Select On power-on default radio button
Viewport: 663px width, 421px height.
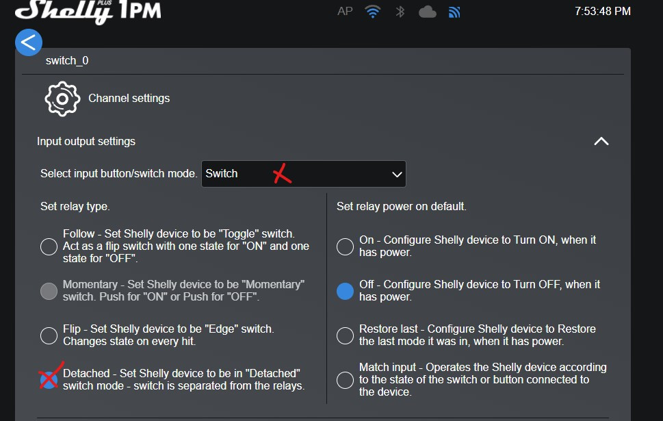click(345, 246)
